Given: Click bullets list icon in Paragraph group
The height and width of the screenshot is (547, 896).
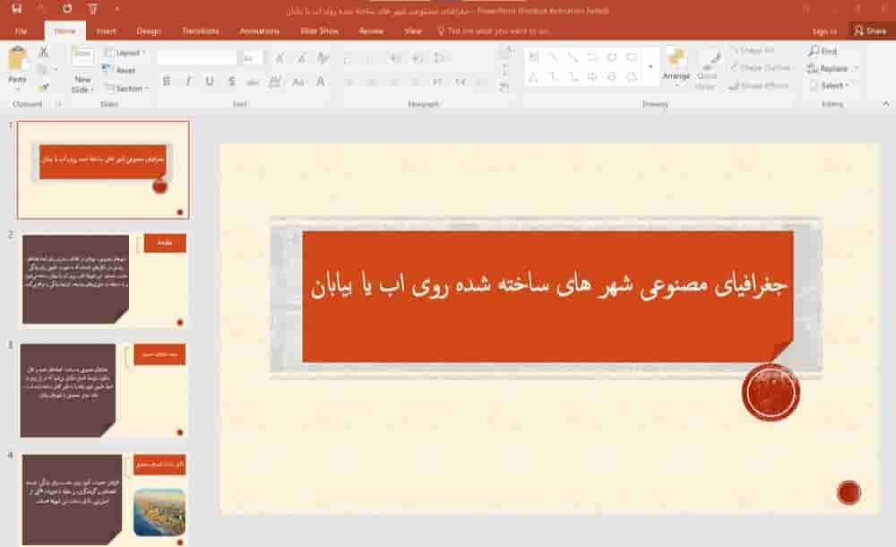Looking at the screenshot, I should (349, 58).
